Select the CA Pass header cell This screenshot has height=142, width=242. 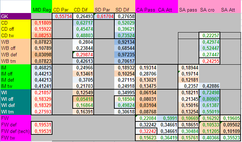coord(146,10)
